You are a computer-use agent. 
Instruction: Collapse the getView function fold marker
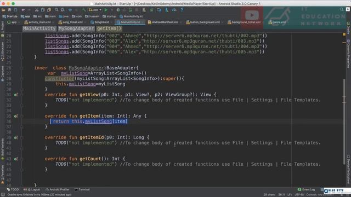pos(22,95)
